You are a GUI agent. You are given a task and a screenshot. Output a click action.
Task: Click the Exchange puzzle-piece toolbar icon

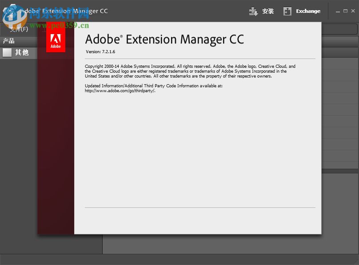tap(287, 11)
